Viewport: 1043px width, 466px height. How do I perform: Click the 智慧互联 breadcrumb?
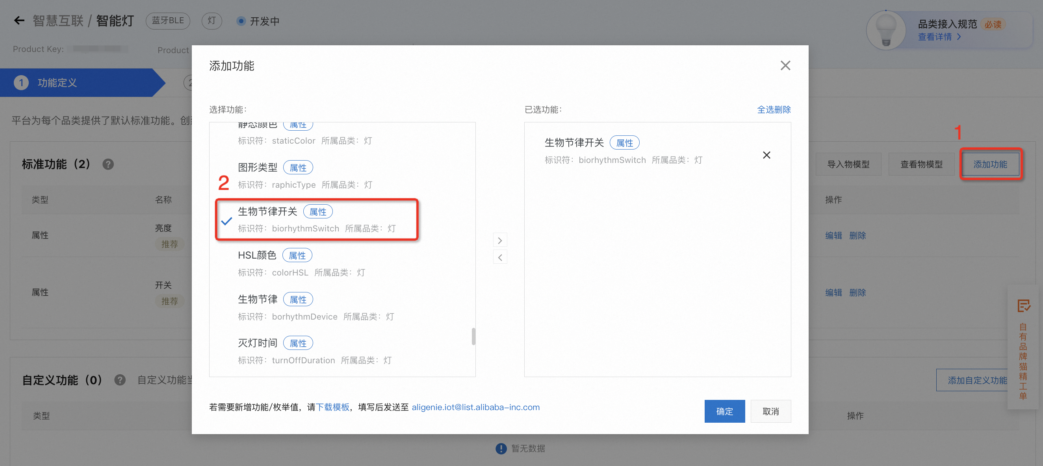(x=58, y=20)
